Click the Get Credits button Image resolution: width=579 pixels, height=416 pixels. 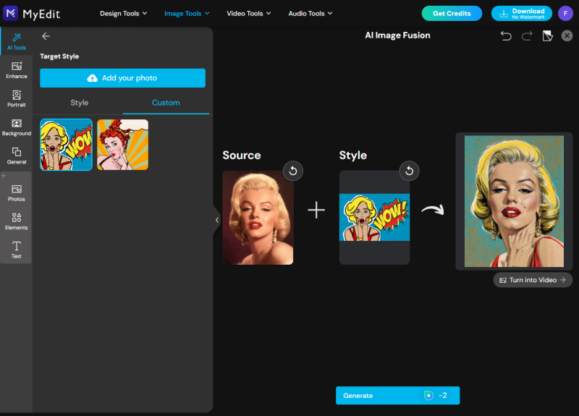(452, 14)
